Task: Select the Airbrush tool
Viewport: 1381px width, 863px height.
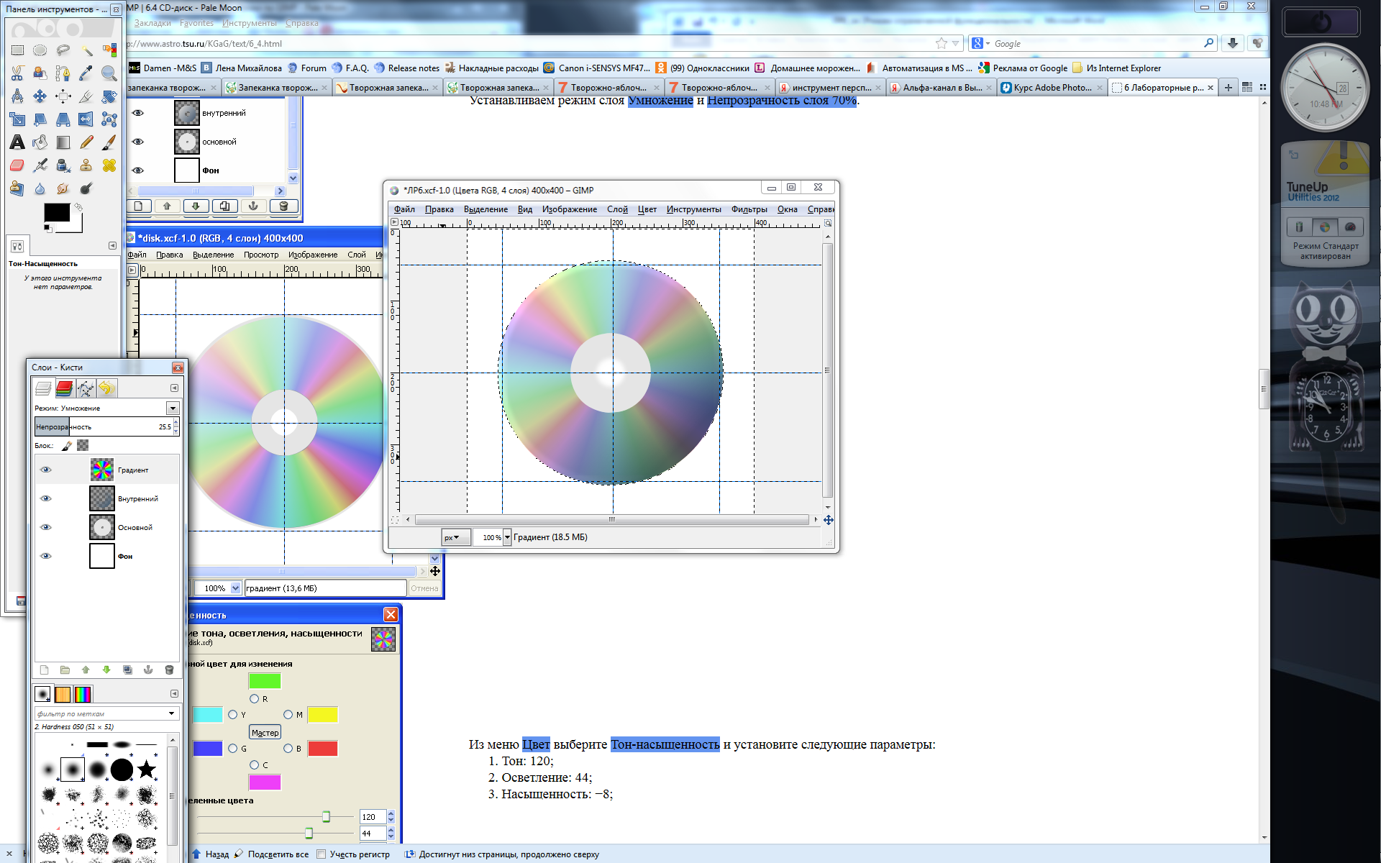Action: pos(40,165)
